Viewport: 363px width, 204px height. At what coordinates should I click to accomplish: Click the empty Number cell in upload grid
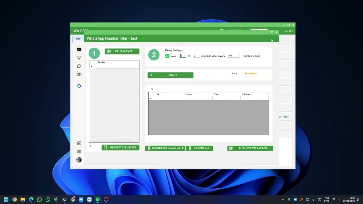pos(118,66)
